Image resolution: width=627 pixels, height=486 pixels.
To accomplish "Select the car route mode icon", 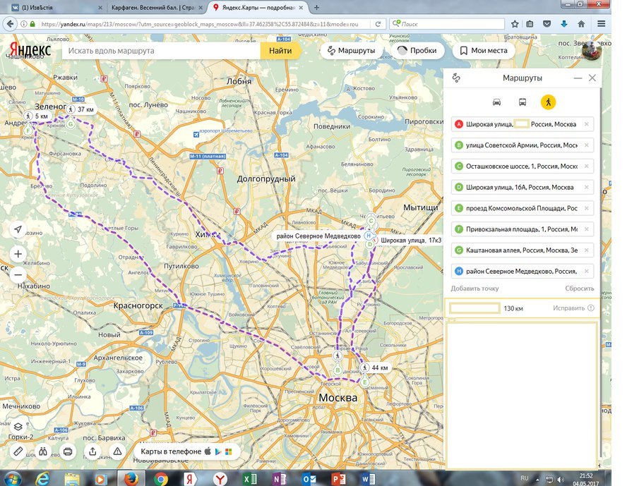I will 496,102.
